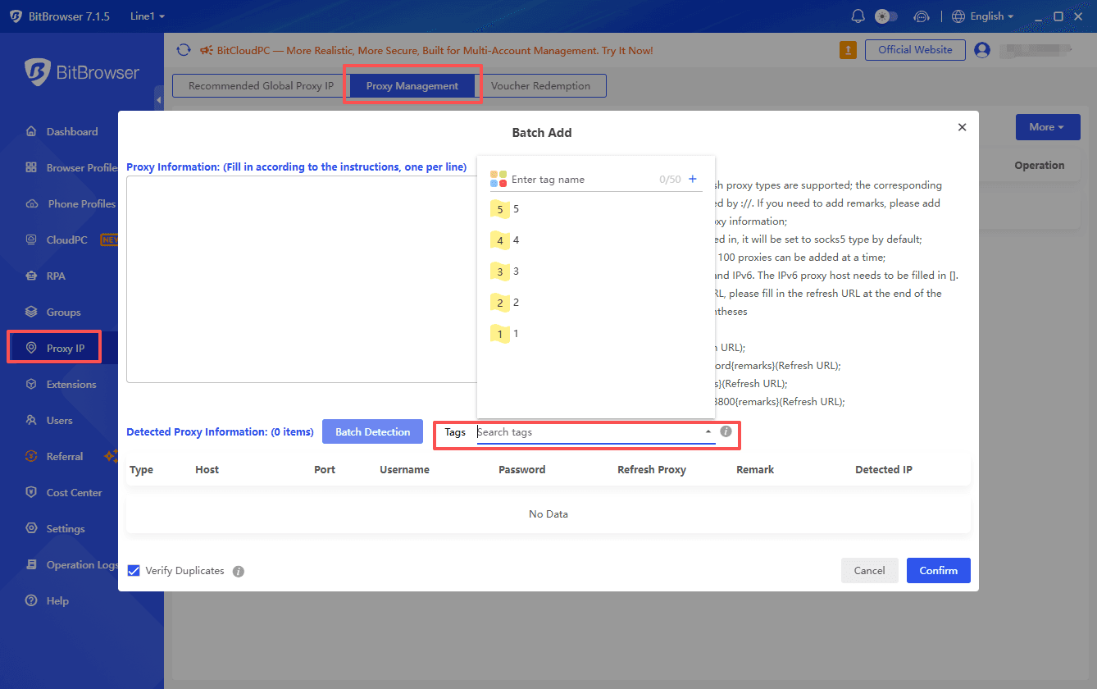Switch to Recommended Global Proxy IP tab
The width and height of the screenshot is (1097, 689).
coord(261,86)
